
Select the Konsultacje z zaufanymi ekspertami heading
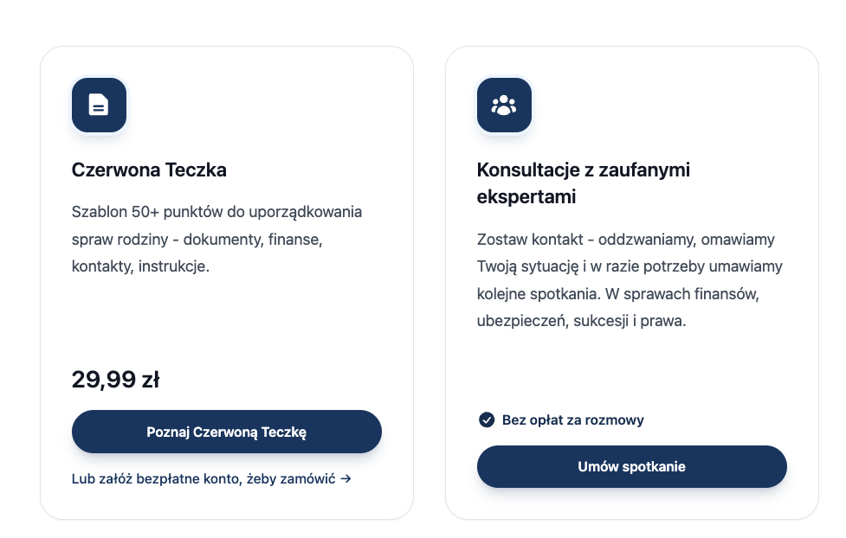584,183
